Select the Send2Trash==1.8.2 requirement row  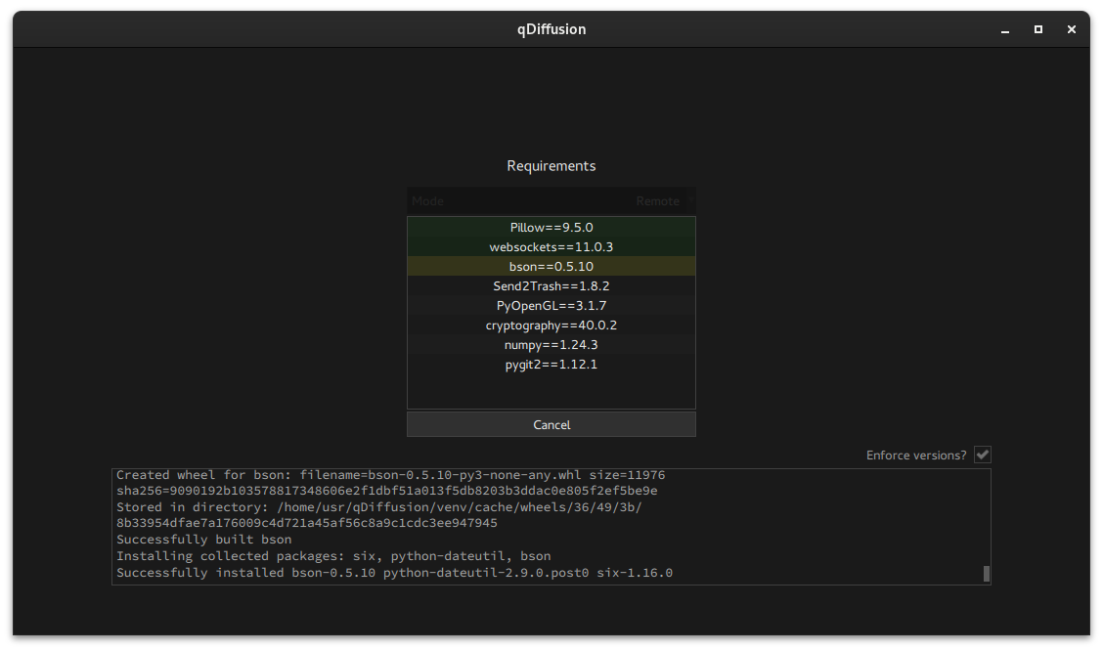[x=551, y=286]
